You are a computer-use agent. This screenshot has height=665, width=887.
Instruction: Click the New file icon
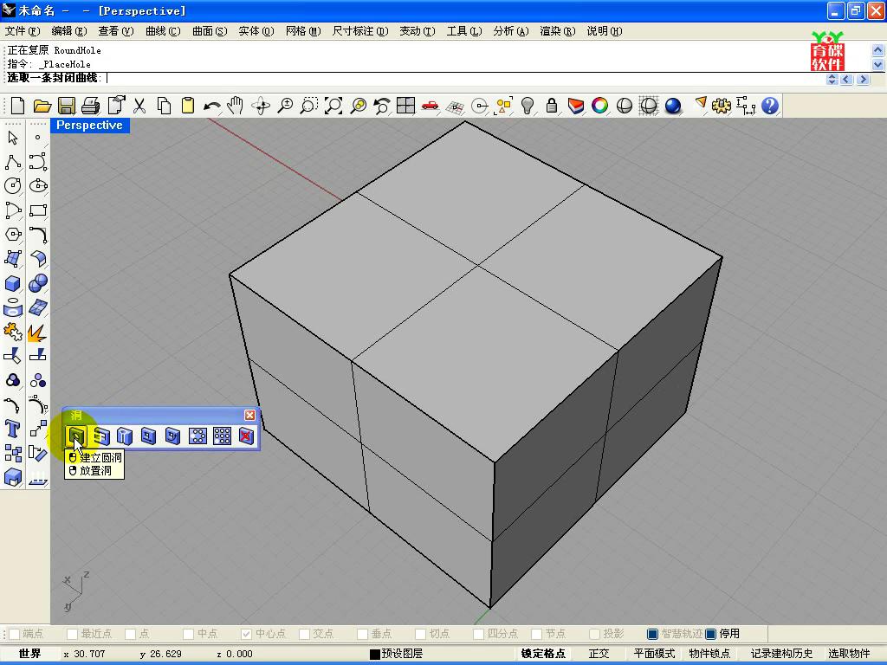(x=18, y=106)
